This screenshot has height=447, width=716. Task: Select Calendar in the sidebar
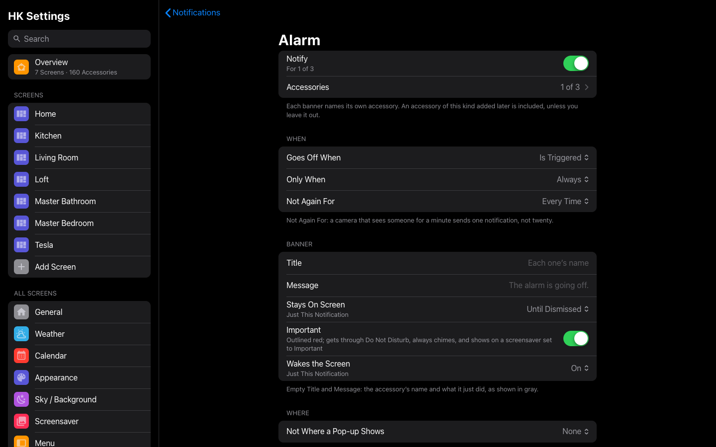point(80,356)
